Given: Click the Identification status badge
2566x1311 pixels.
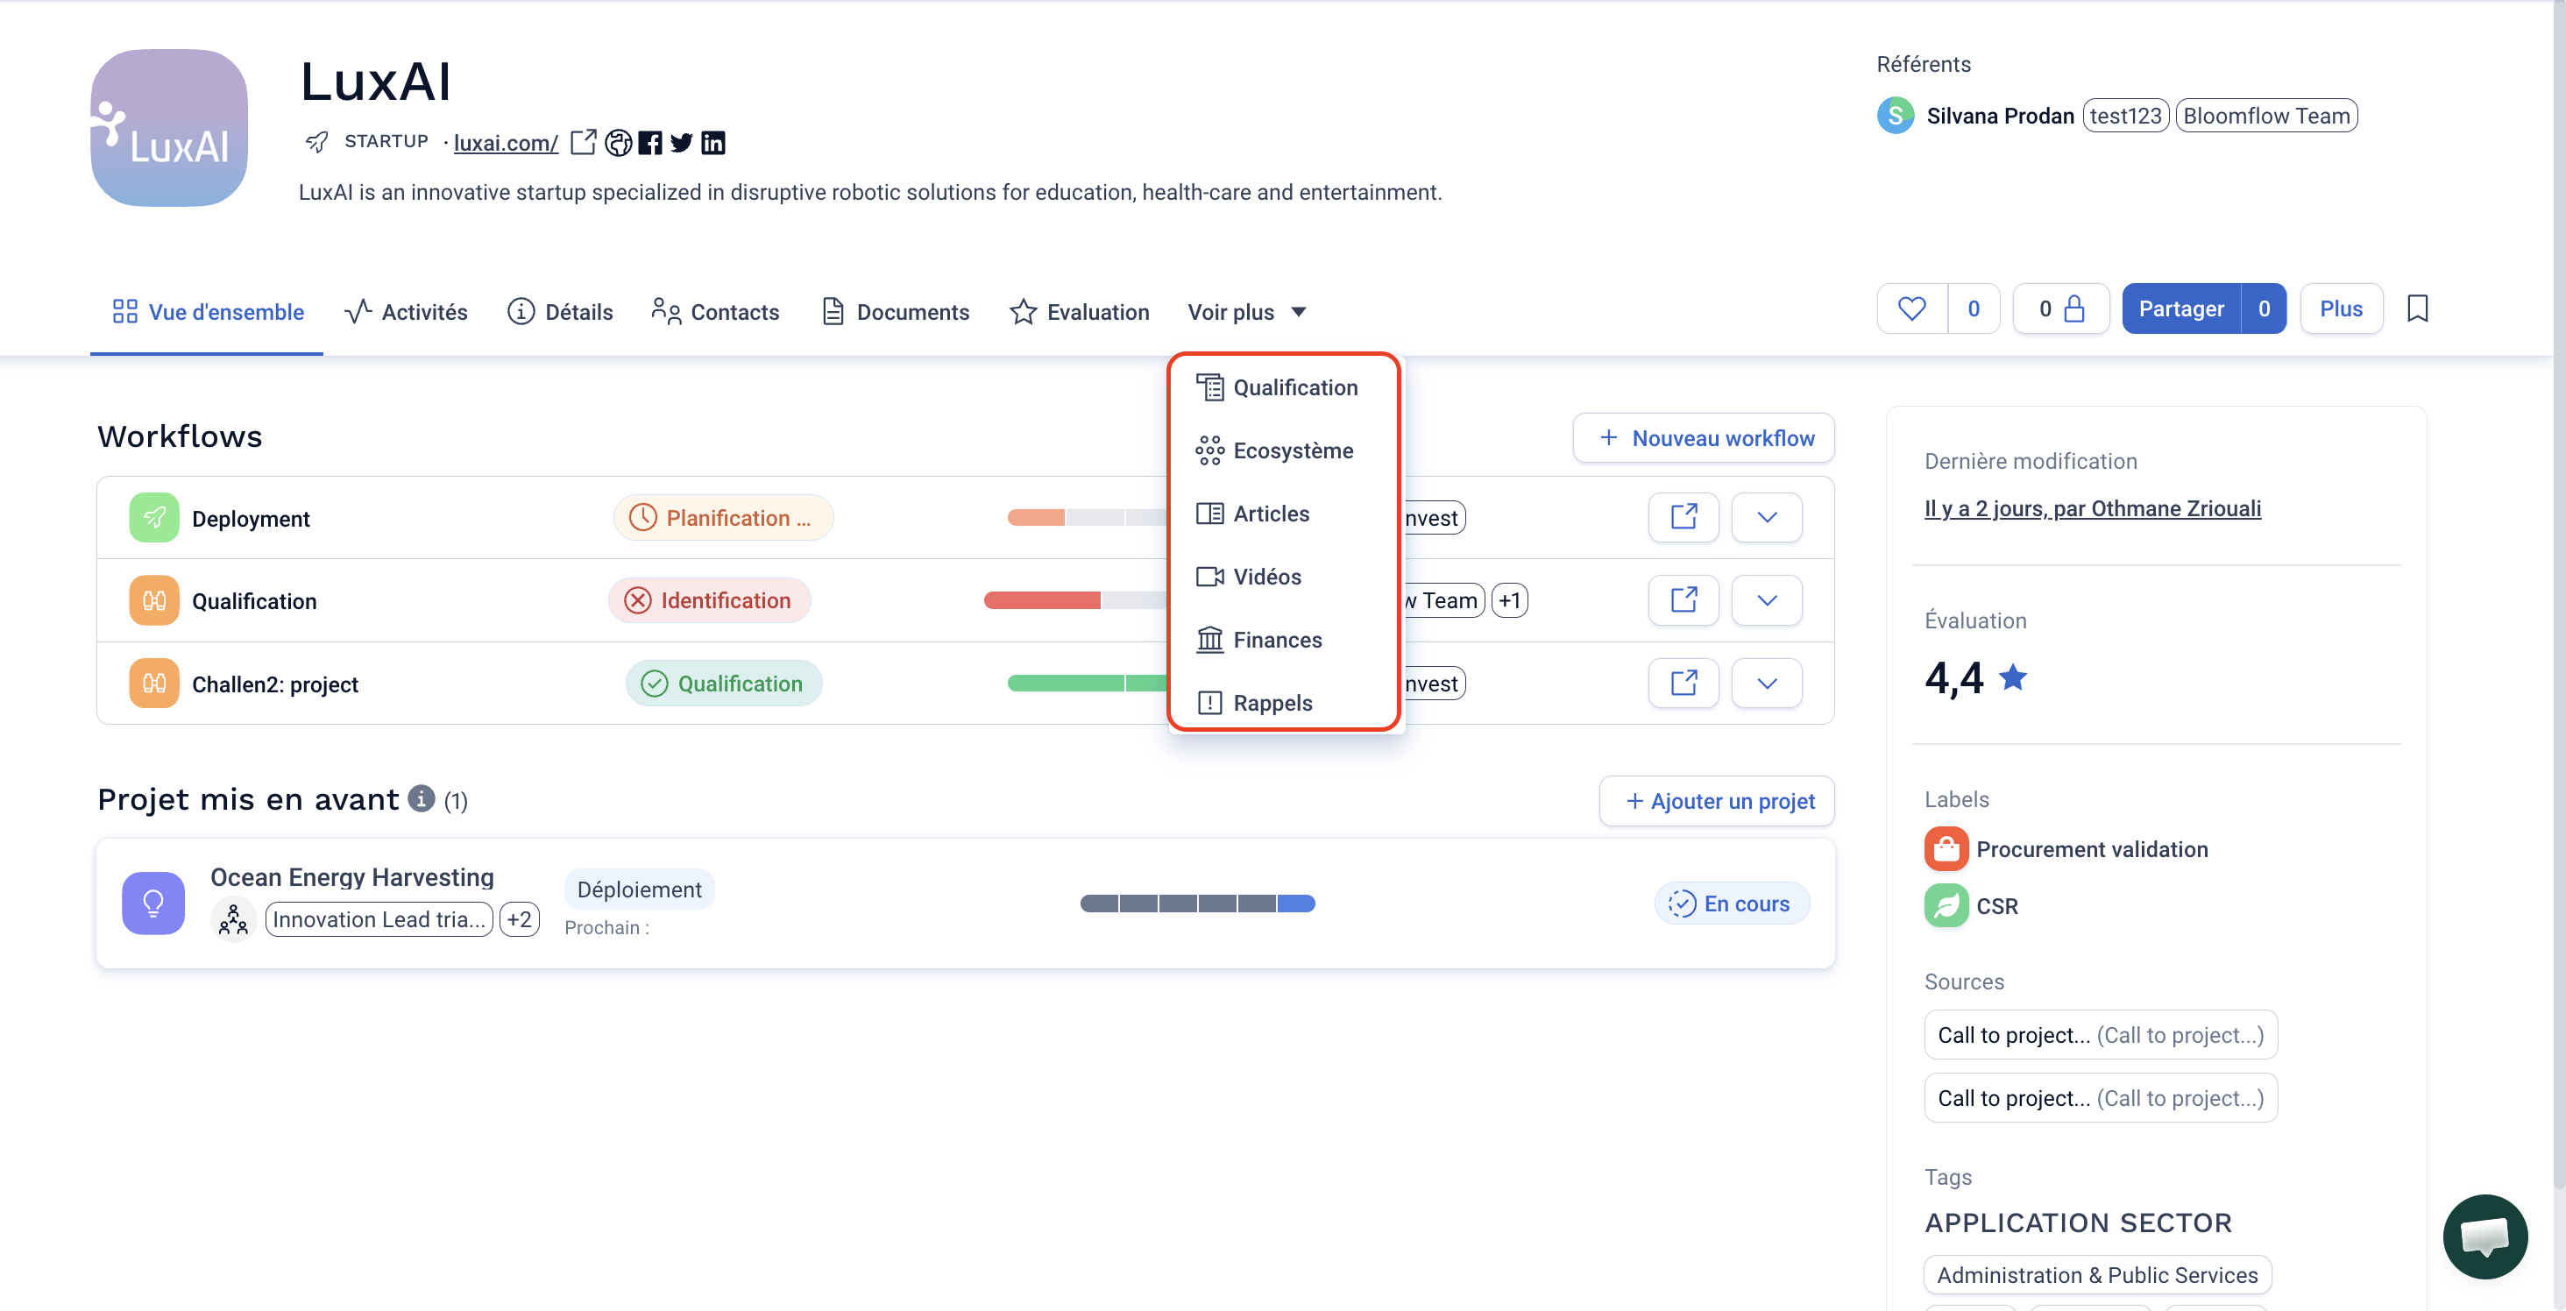Looking at the screenshot, I should (x=709, y=600).
